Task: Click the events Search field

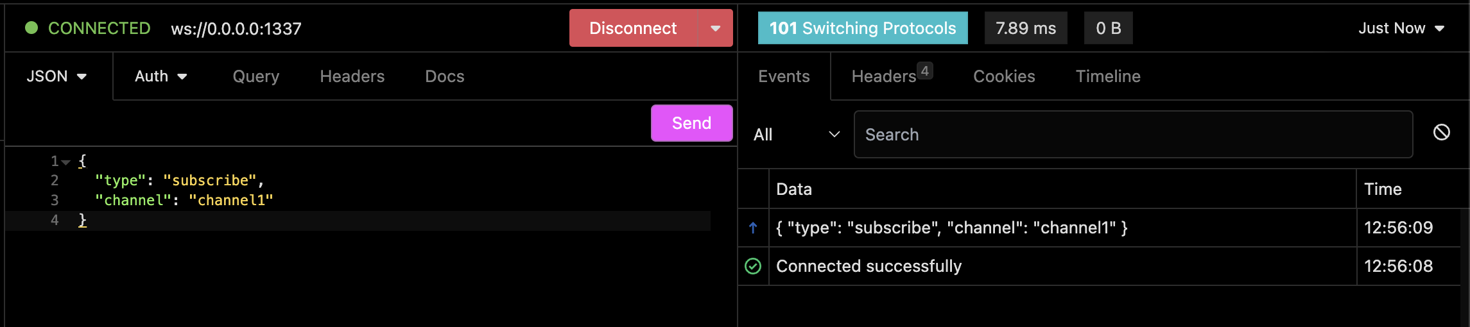Action: pos(1133,135)
